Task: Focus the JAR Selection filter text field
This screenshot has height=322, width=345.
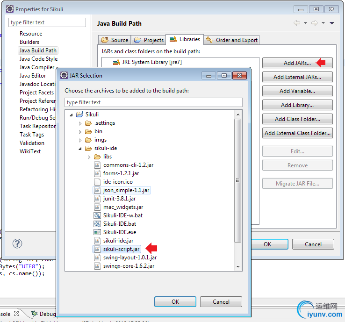Action: pyautogui.click(x=154, y=102)
